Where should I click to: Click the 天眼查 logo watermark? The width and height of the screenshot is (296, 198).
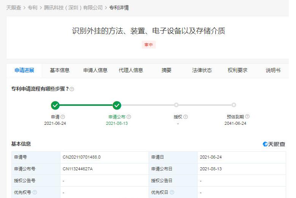point(274,144)
